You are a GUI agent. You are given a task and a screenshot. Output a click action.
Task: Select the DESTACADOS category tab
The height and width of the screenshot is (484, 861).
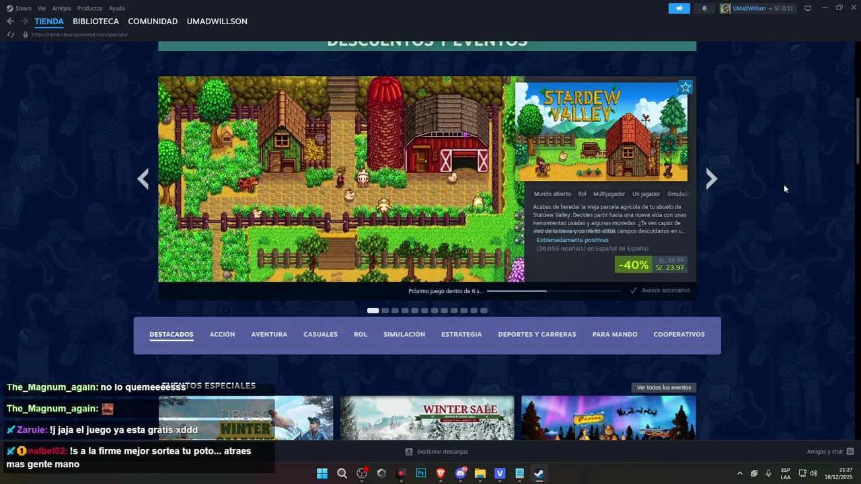pos(172,334)
